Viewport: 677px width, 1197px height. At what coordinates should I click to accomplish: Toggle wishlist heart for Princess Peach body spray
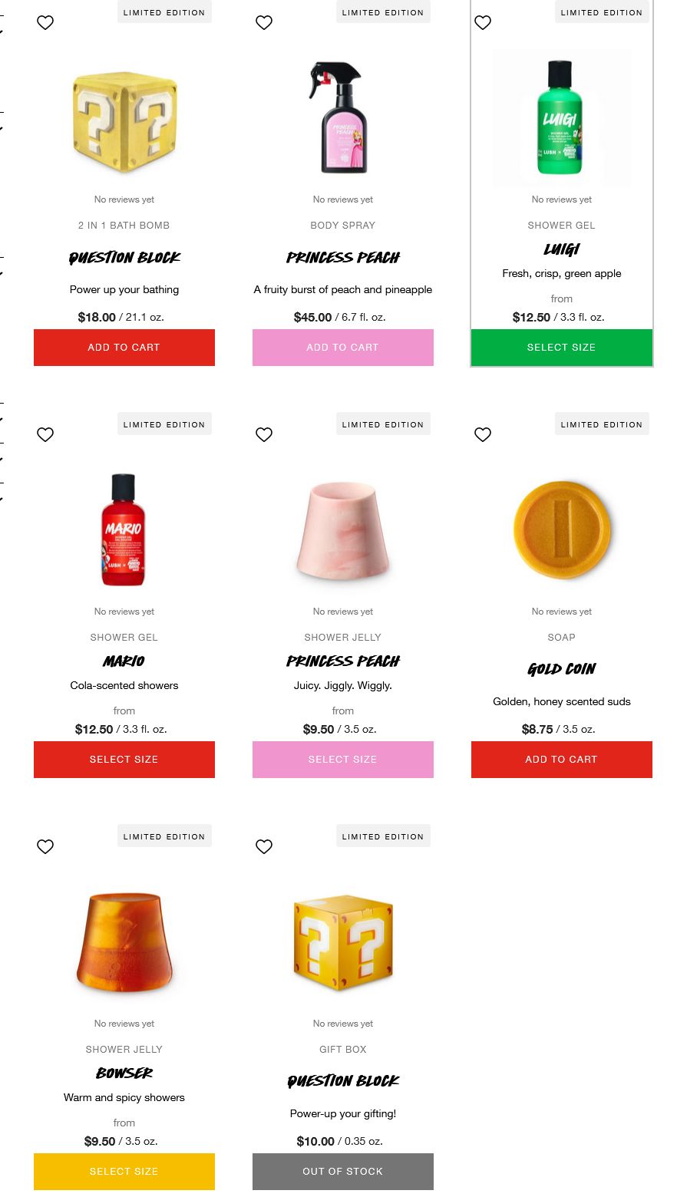(264, 23)
